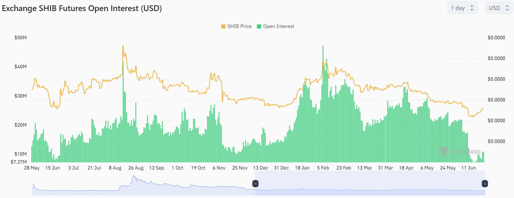
Task: Click the 19 Oct x-axis date label
Action: coord(198,168)
